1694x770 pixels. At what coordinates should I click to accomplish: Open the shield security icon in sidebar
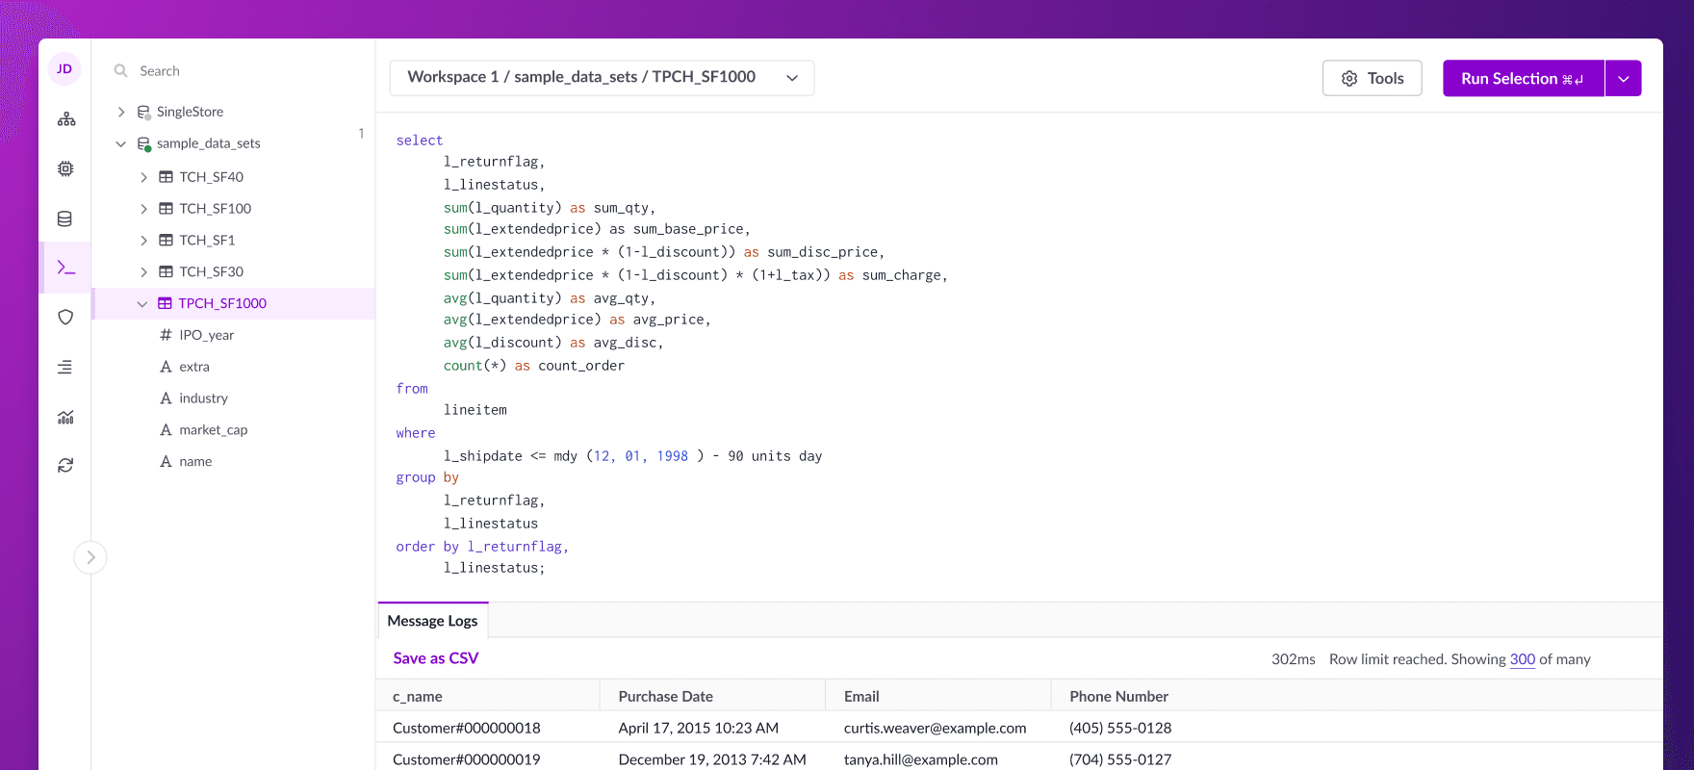pyautogui.click(x=65, y=317)
